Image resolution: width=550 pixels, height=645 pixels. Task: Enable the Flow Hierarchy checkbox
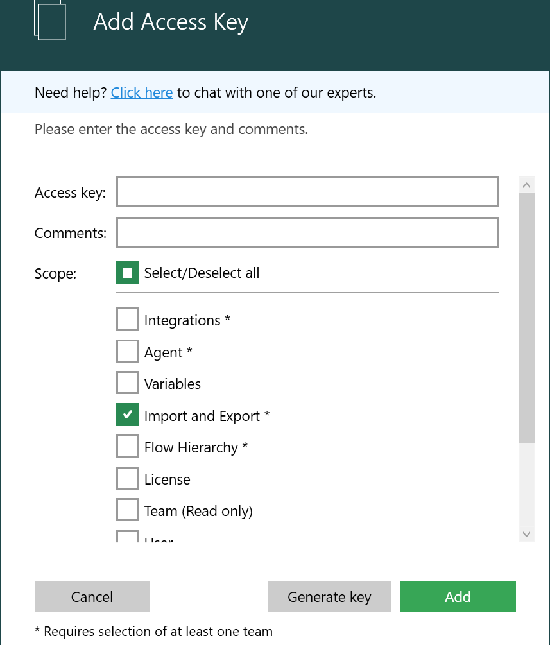(x=128, y=446)
